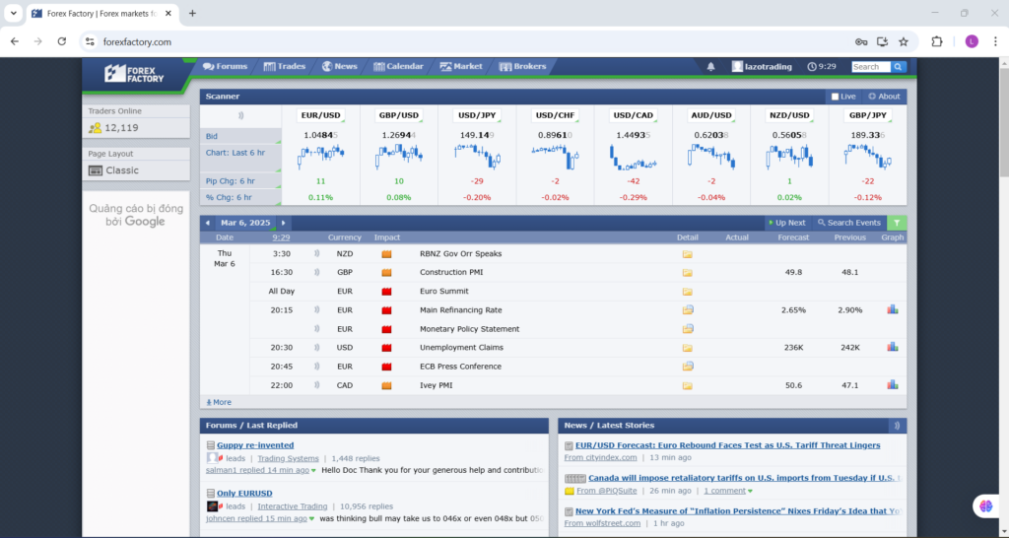Image resolution: width=1009 pixels, height=538 pixels.
Task: Reload the page
Action: coord(62,41)
